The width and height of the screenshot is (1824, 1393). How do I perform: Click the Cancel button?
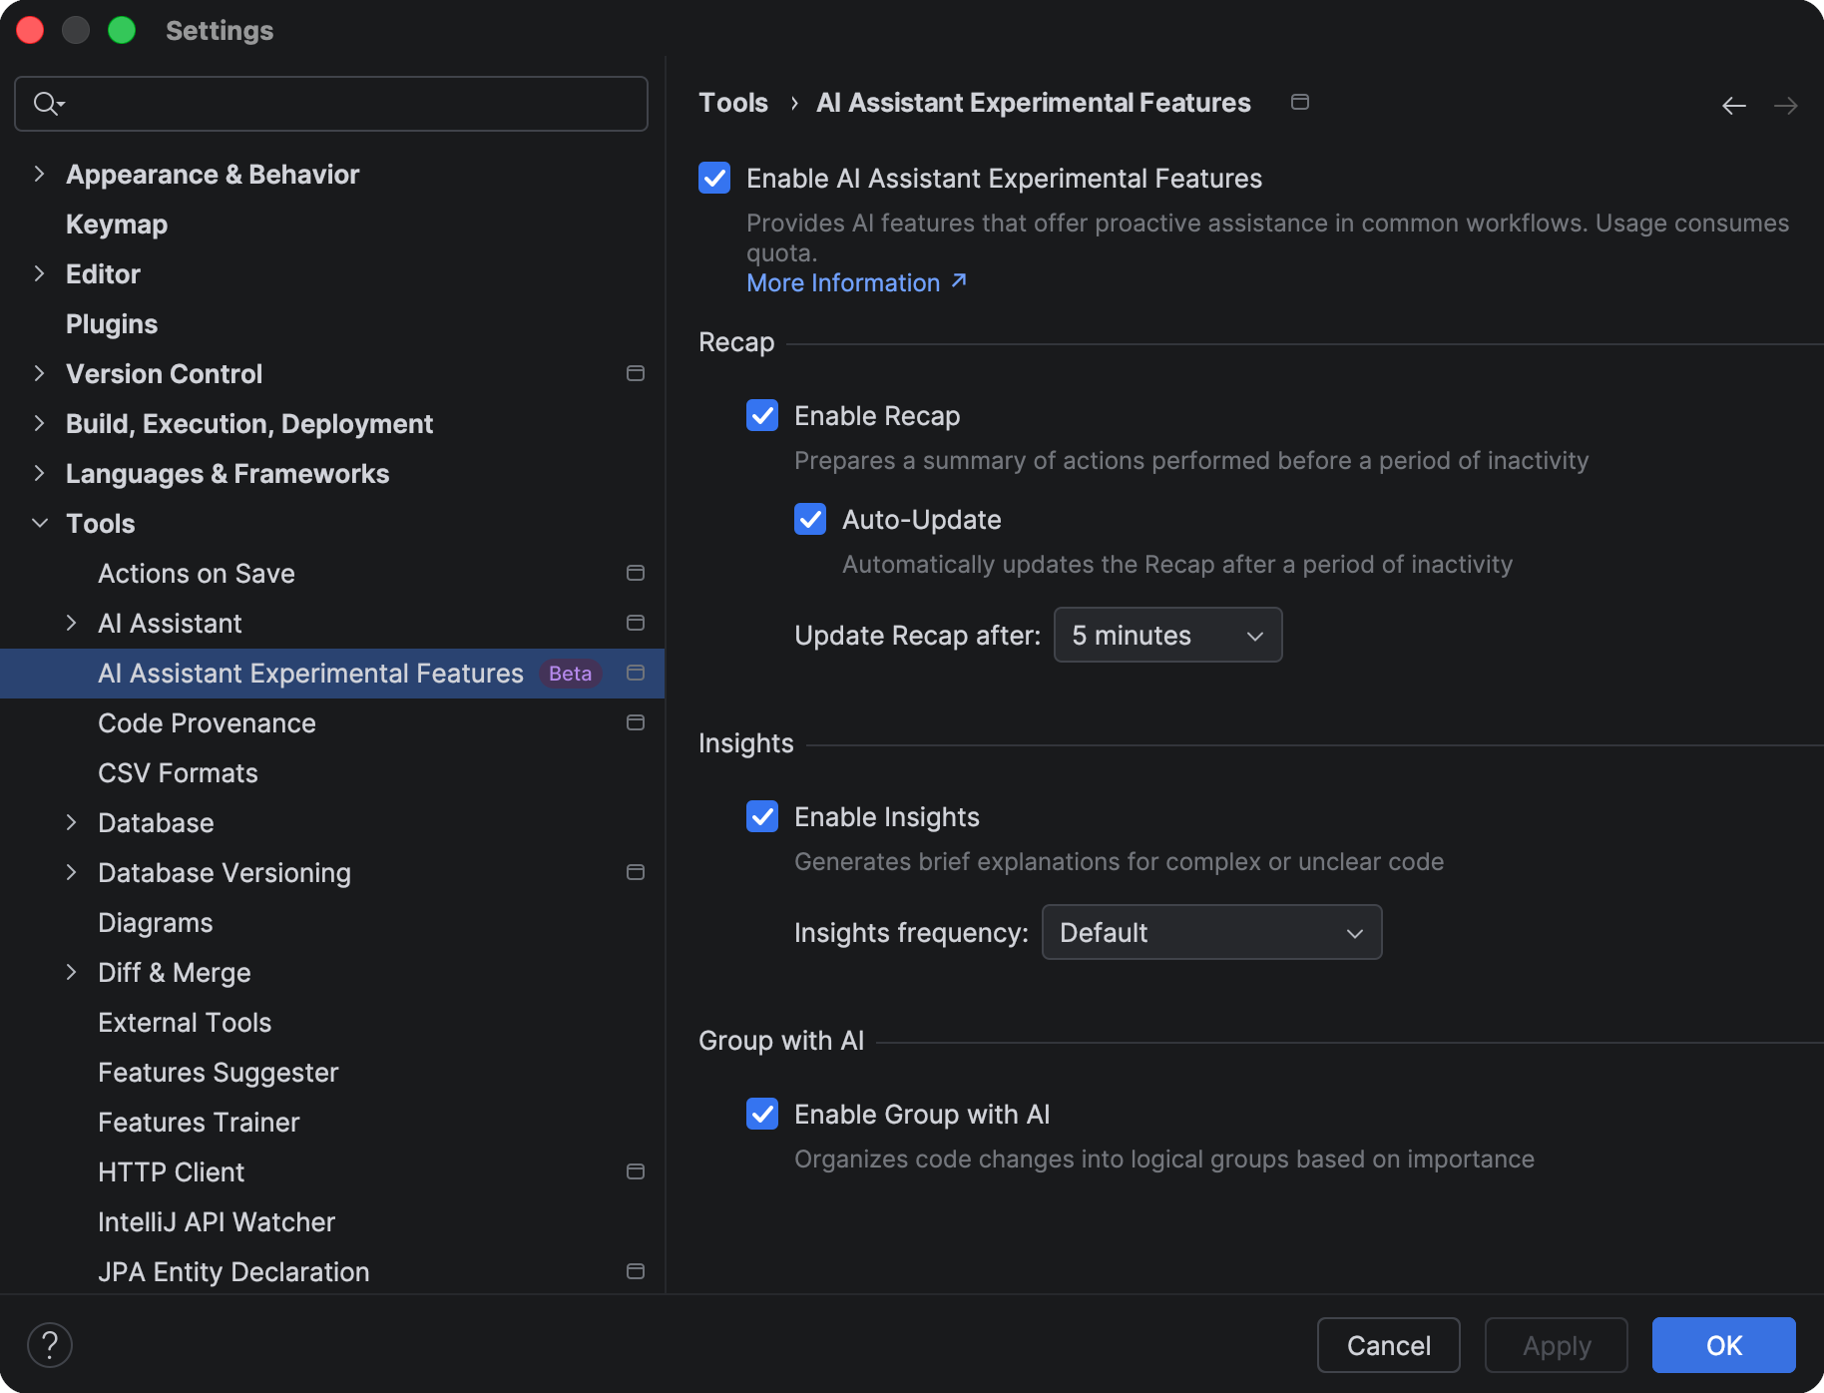point(1388,1345)
